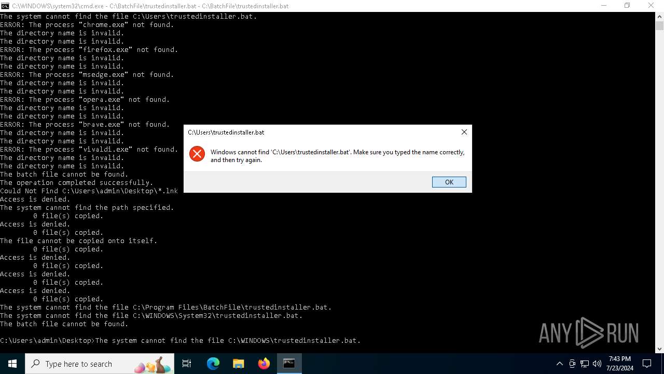Screen dimensions: 664x374
Task: Click line mentioning "brave.exe" not found
Action: coord(85,124)
